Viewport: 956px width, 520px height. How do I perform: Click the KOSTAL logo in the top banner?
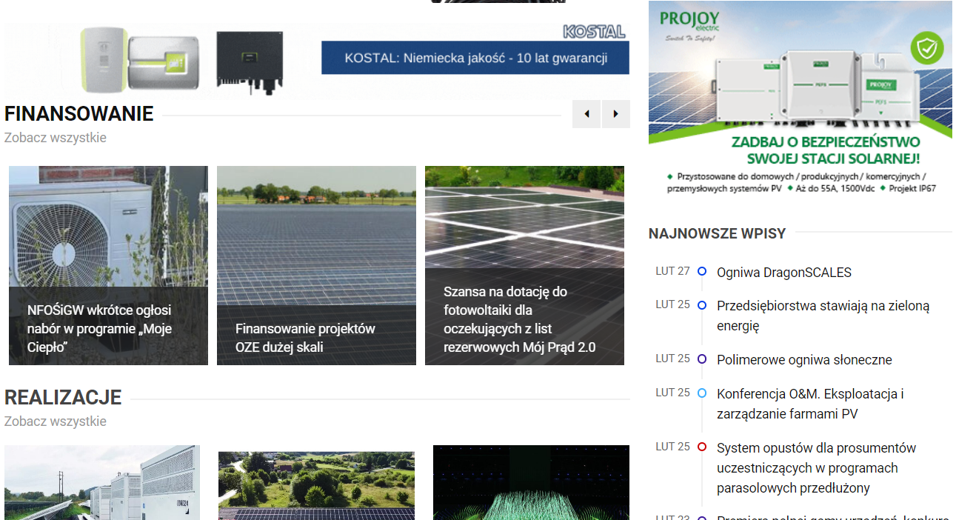coord(593,31)
